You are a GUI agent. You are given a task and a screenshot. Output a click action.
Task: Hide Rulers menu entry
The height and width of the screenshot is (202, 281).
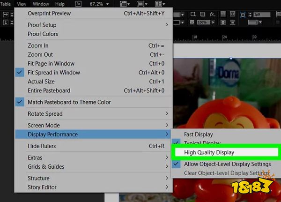click(x=93, y=146)
